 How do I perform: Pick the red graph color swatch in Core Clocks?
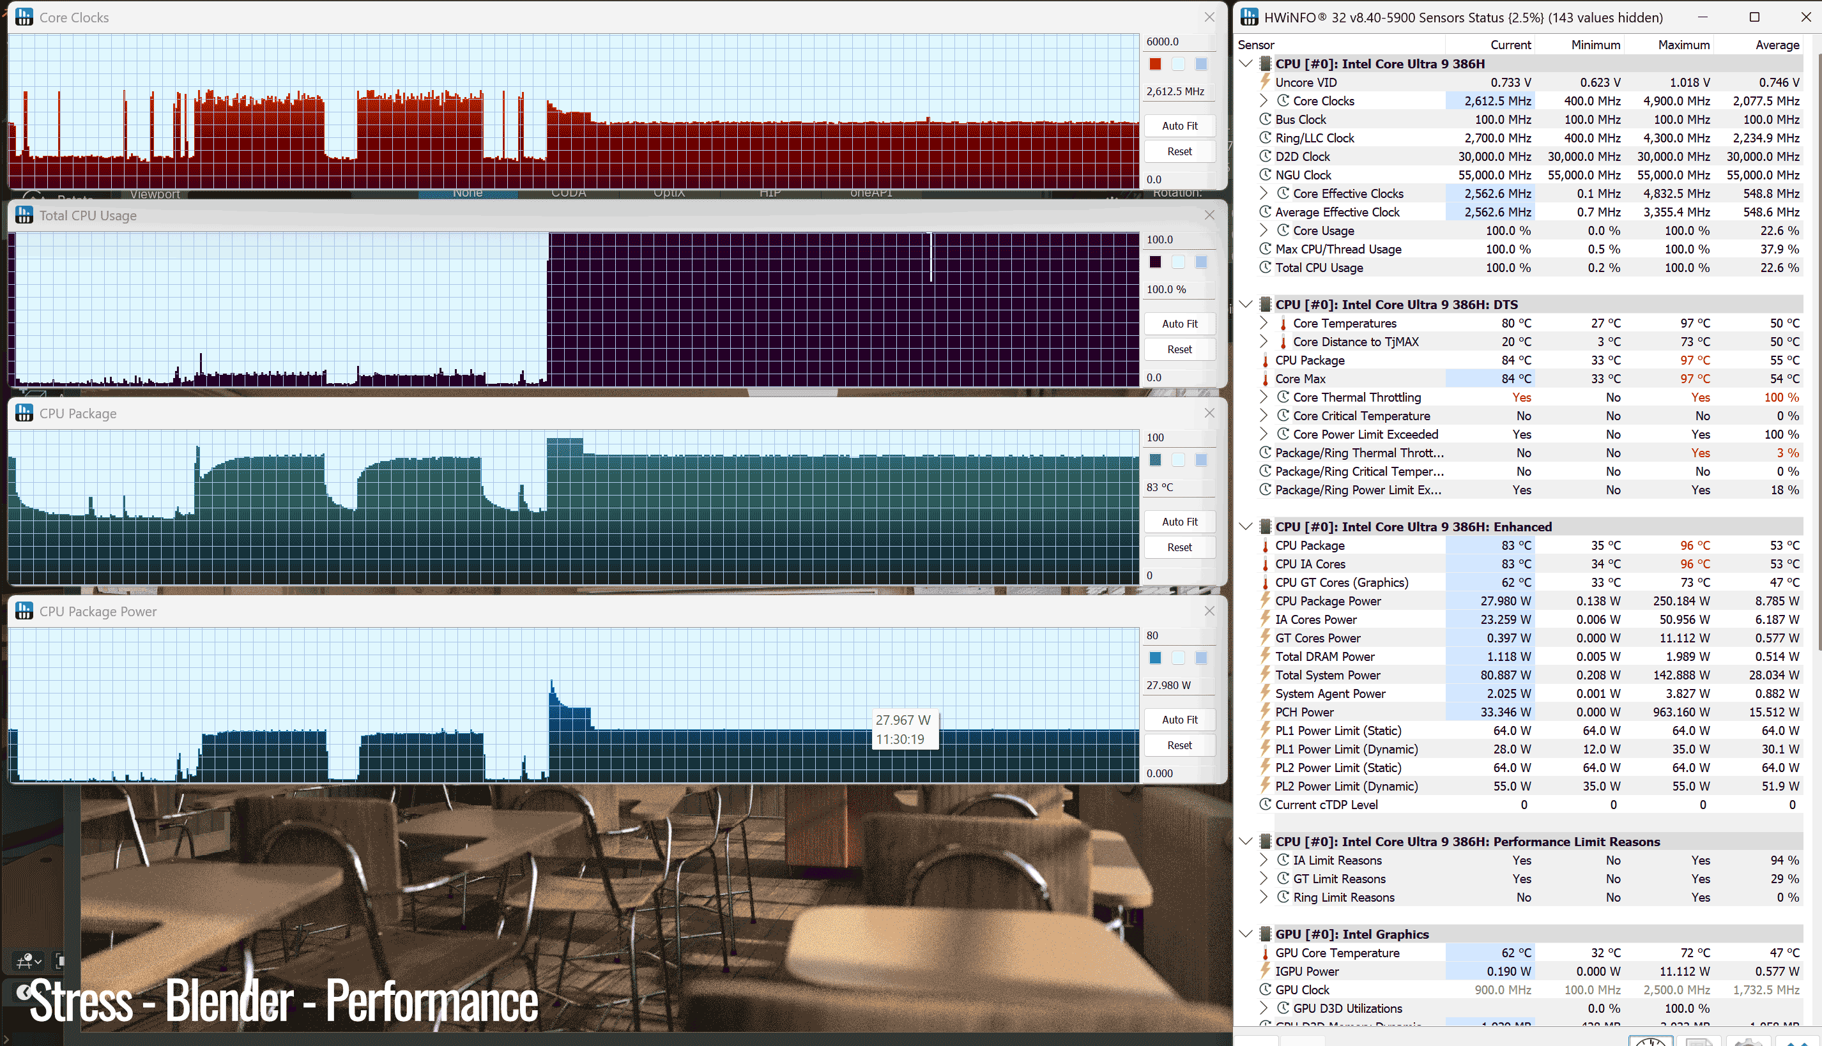1155,64
